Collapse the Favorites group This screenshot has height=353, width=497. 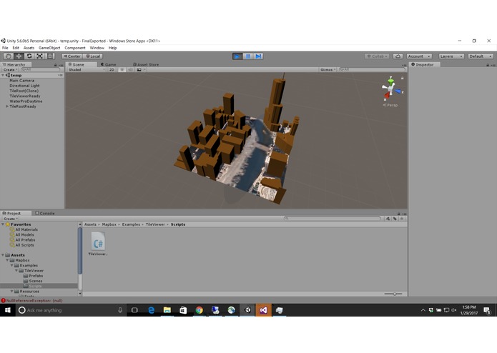point(3,224)
